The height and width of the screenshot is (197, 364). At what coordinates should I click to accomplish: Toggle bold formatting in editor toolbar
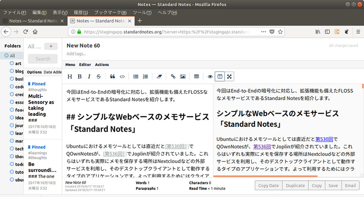(80, 77)
